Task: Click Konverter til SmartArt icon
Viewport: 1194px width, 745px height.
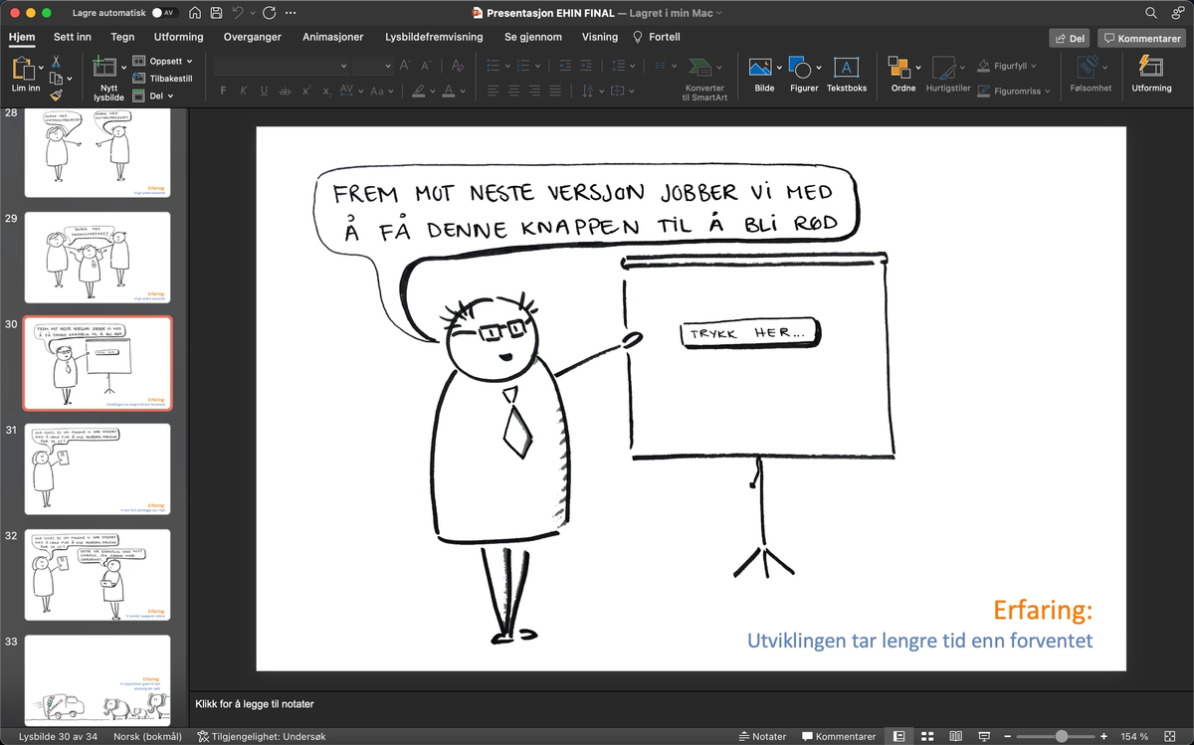Action: (x=701, y=69)
